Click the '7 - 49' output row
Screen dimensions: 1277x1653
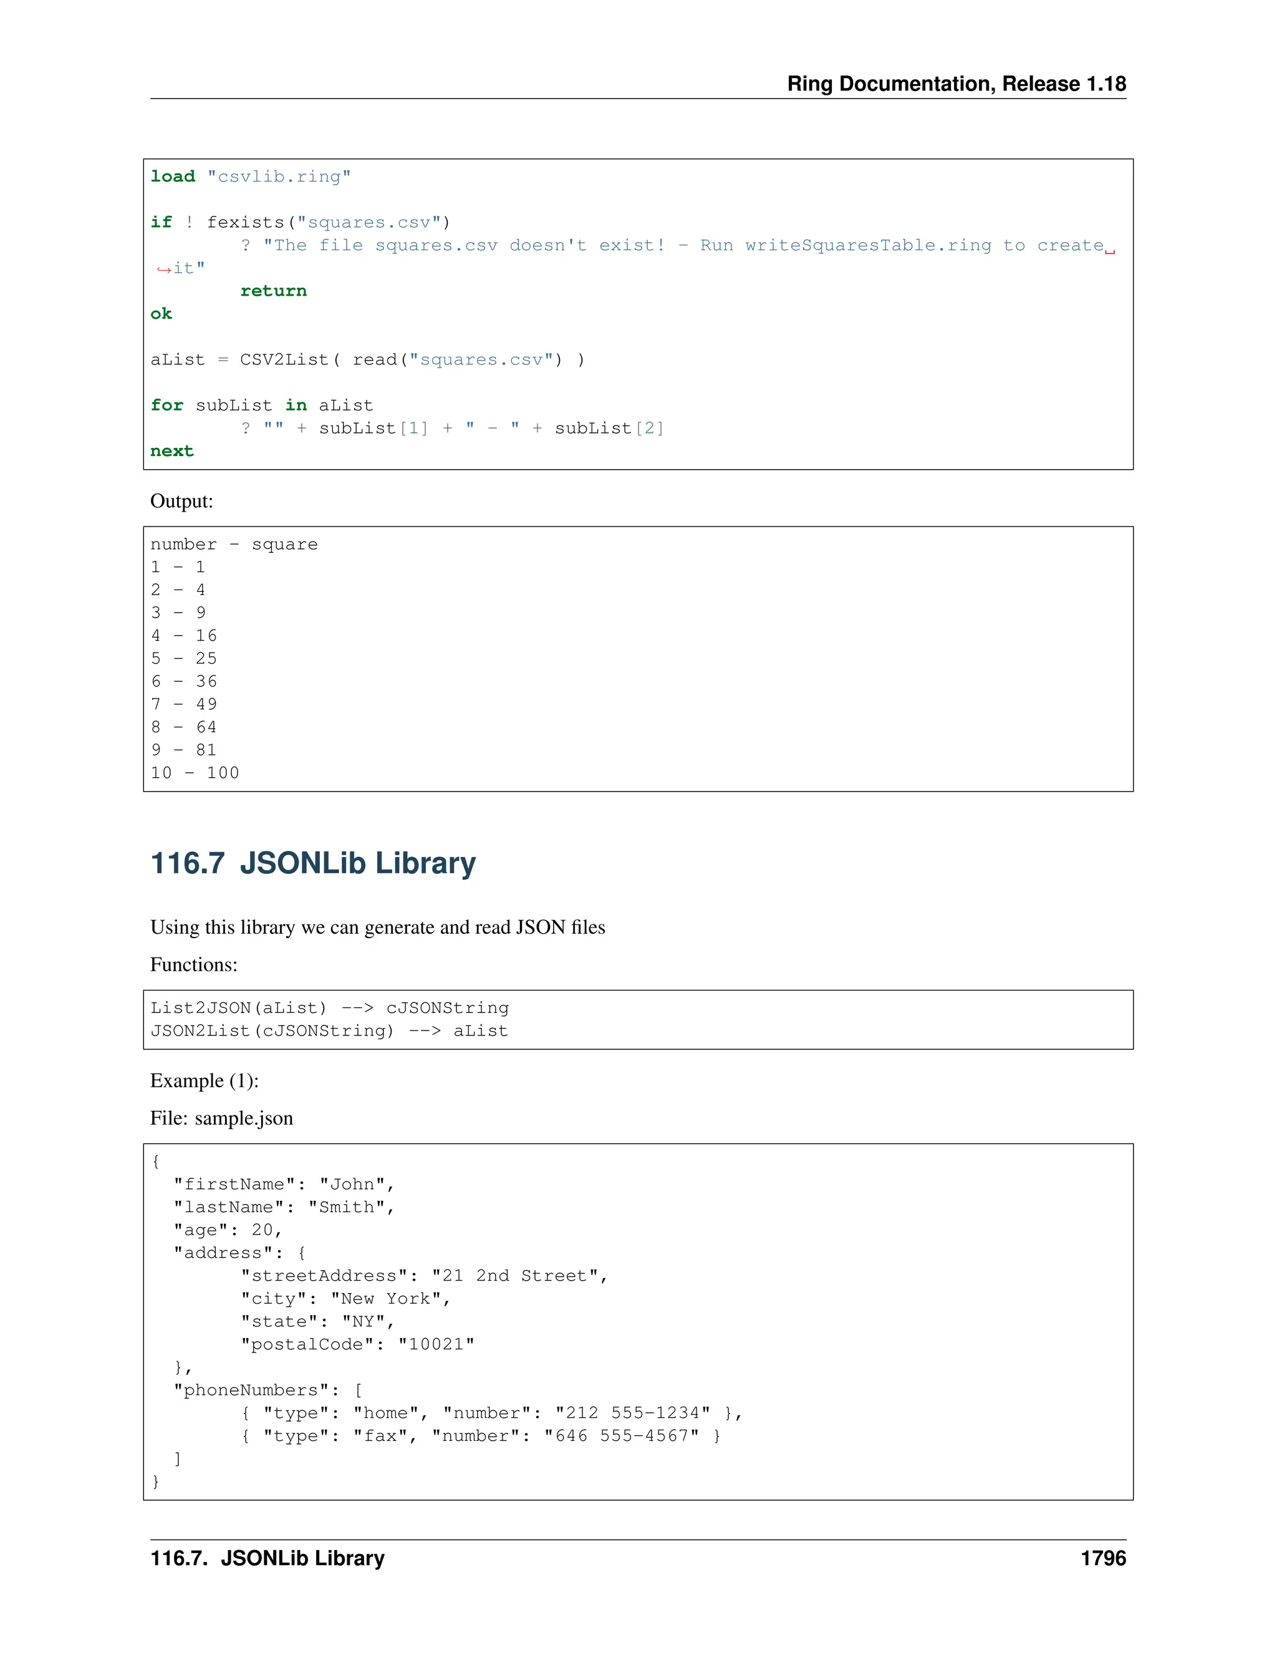pos(184,704)
